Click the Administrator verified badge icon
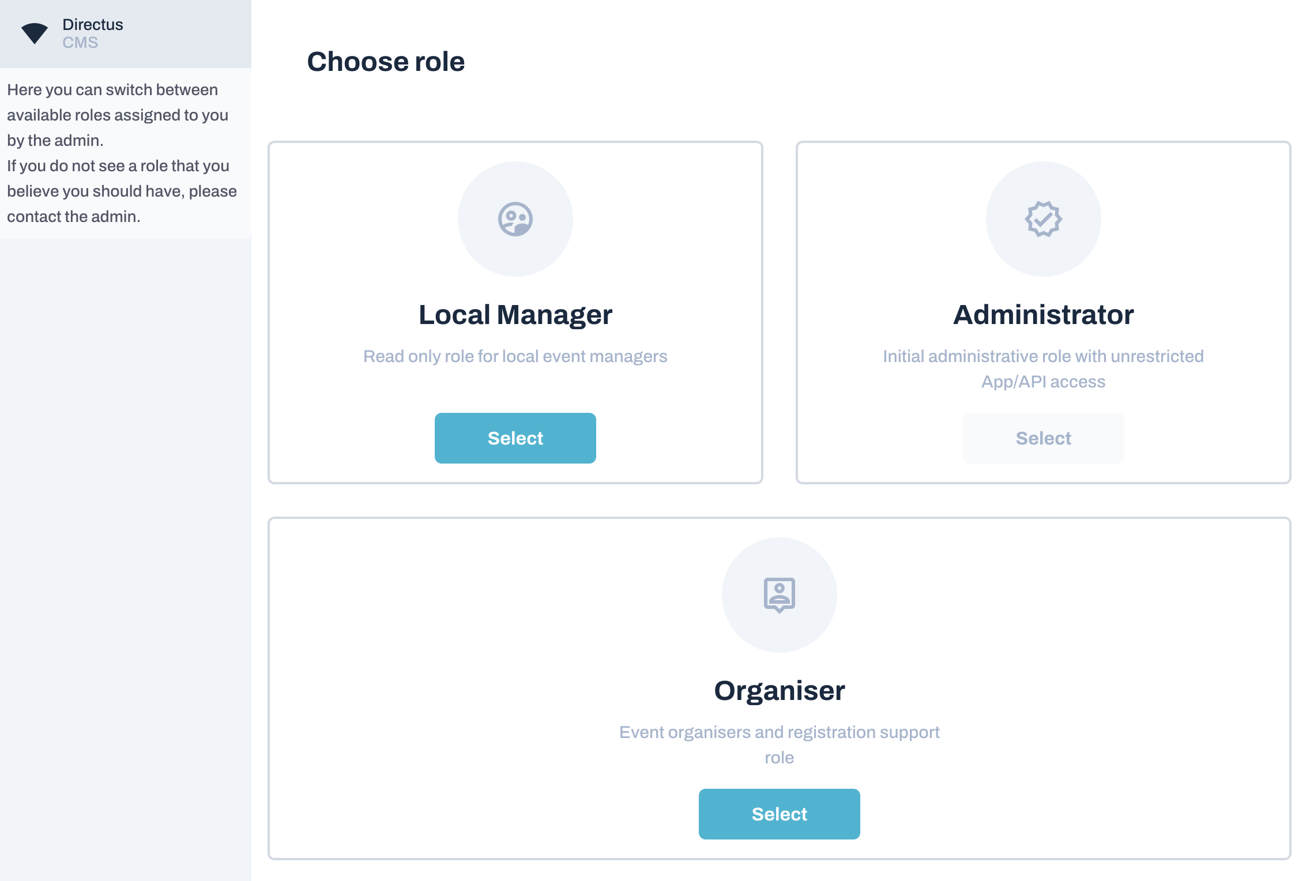 1043,219
